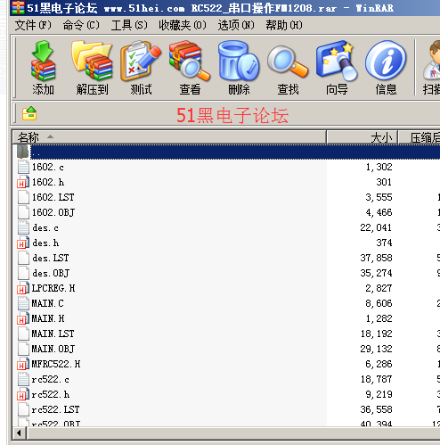Select the MAIN.LST file name
The width and height of the screenshot is (440, 445).
[53, 334]
